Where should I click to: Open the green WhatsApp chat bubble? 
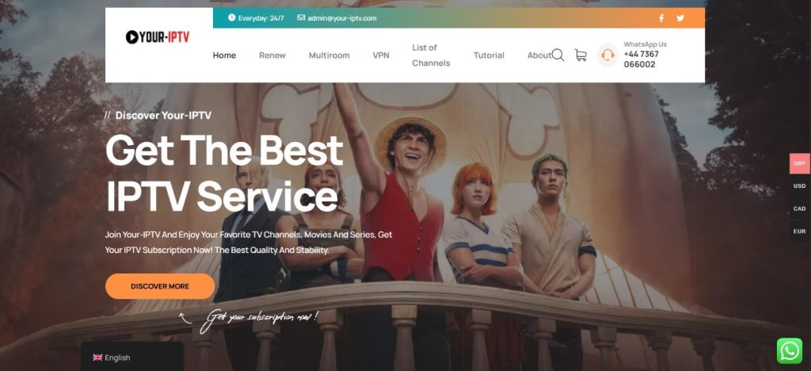pos(789,350)
